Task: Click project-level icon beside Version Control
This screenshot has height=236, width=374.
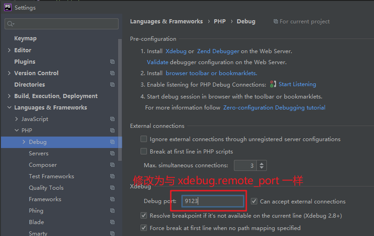Action: (x=112, y=73)
